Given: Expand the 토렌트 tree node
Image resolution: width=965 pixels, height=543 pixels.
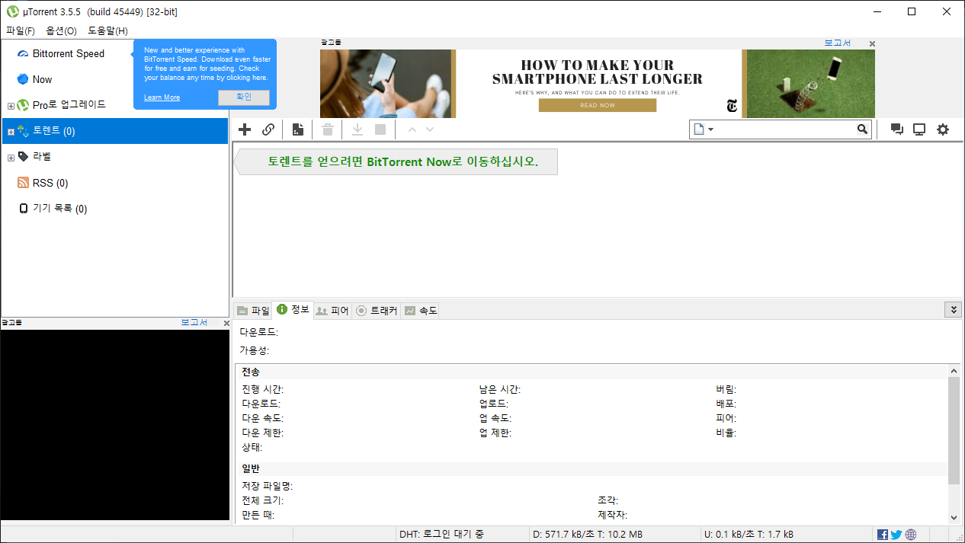Looking at the screenshot, I should coord(11,132).
